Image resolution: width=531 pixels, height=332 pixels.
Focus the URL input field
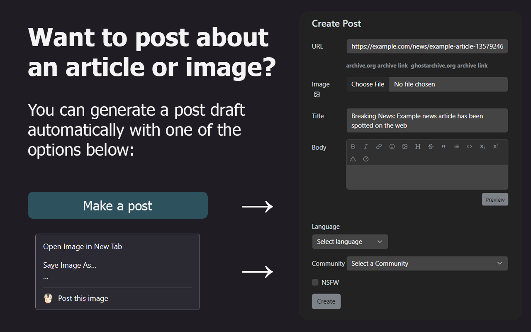point(427,46)
